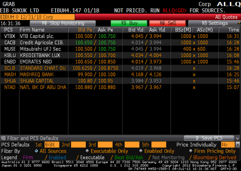Click the Mitsubishi UFJ size 400 x 600
Image resolution: width=241 pixels, height=171 pixels.
[194, 49]
